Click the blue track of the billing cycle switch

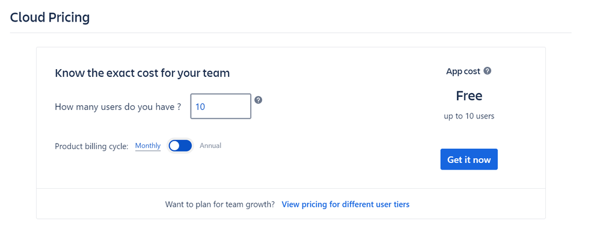pos(185,145)
